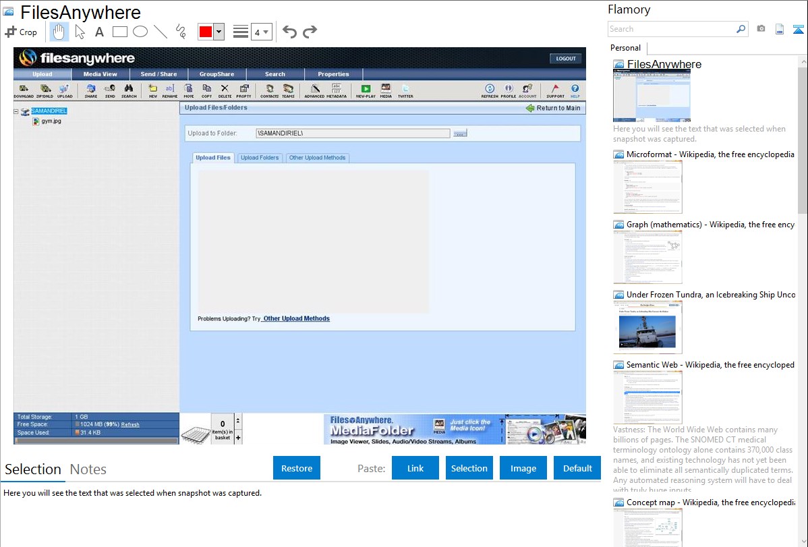This screenshot has height=547, width=808.
Task: Click the line thickness icon
Action: coord(241,32)
